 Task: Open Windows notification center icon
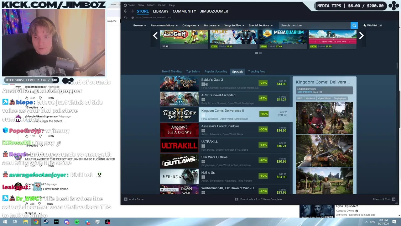[x=394, y=222]
